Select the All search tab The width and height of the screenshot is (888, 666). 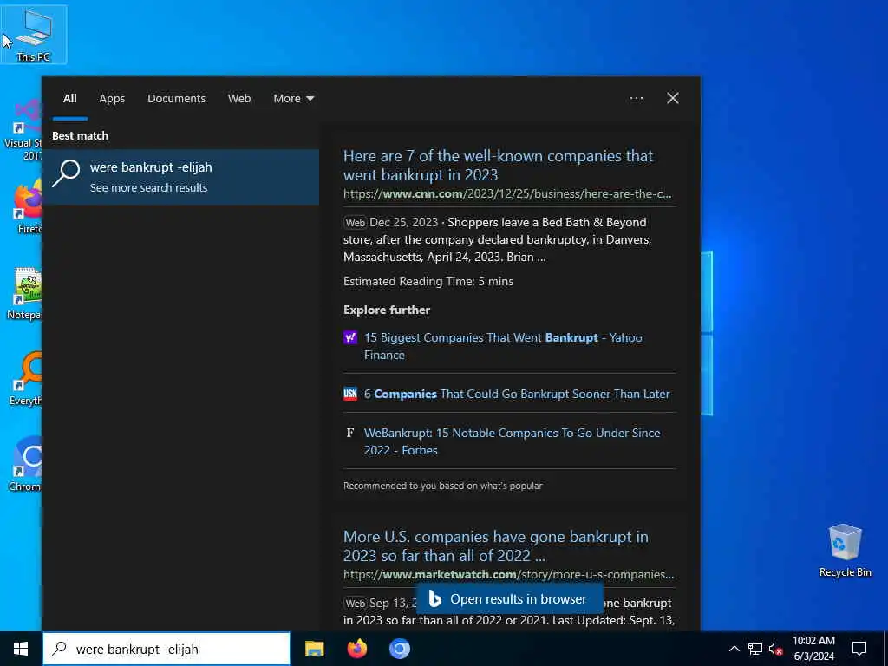pos(70,99)
